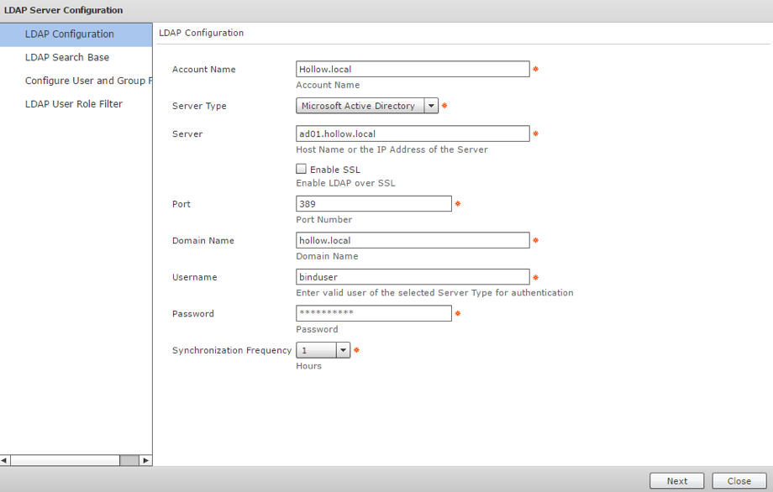Open LDAP User Role Filter step
Image resolution: width=773 pixels, height=492 pixels.
click(74, 105)
